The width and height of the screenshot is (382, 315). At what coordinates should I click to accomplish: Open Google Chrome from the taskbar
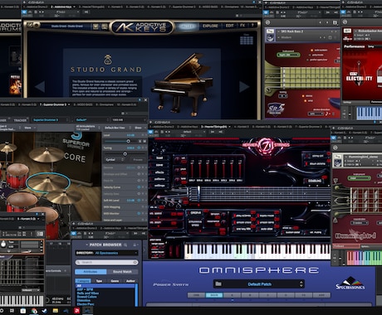pos(34,311)
